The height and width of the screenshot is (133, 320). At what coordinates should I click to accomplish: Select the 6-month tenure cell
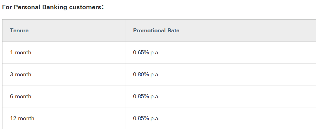point(21,96)
